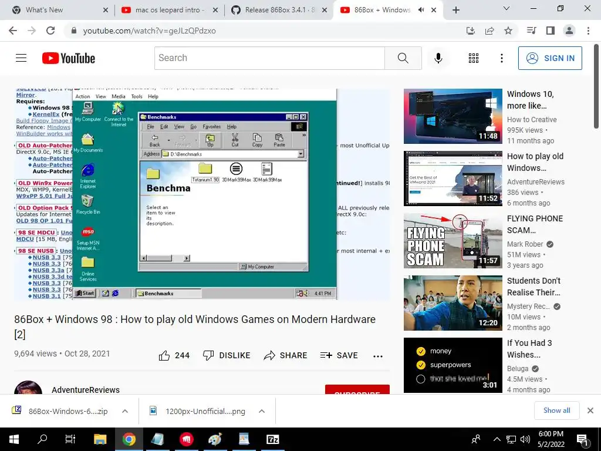Open Windows Start menu
The image size is (601, 451).
[x=14, y=439]
